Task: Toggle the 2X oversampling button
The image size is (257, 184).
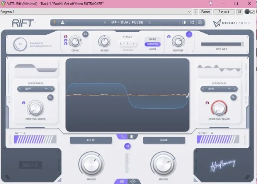Action: click(85, 34)
